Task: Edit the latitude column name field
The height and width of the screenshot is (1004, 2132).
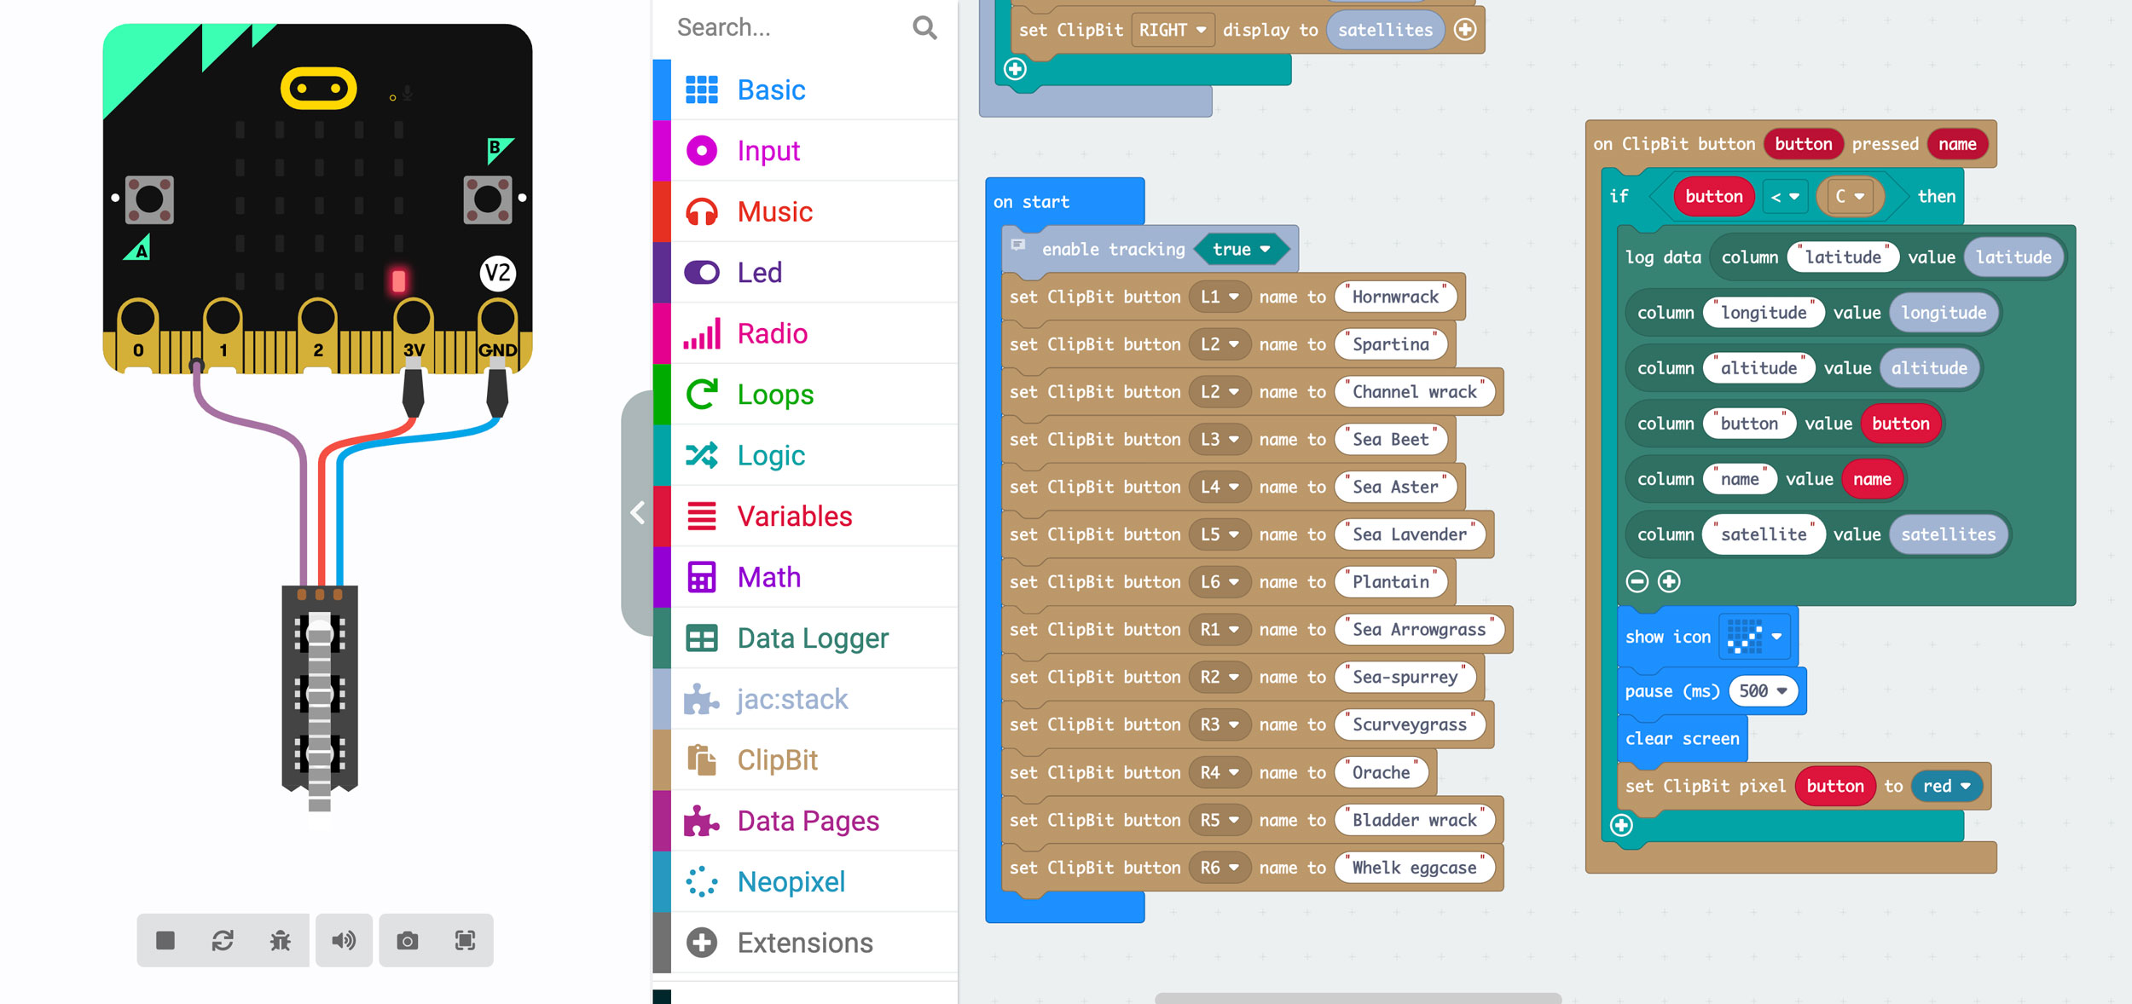Action: point(1843,257)
